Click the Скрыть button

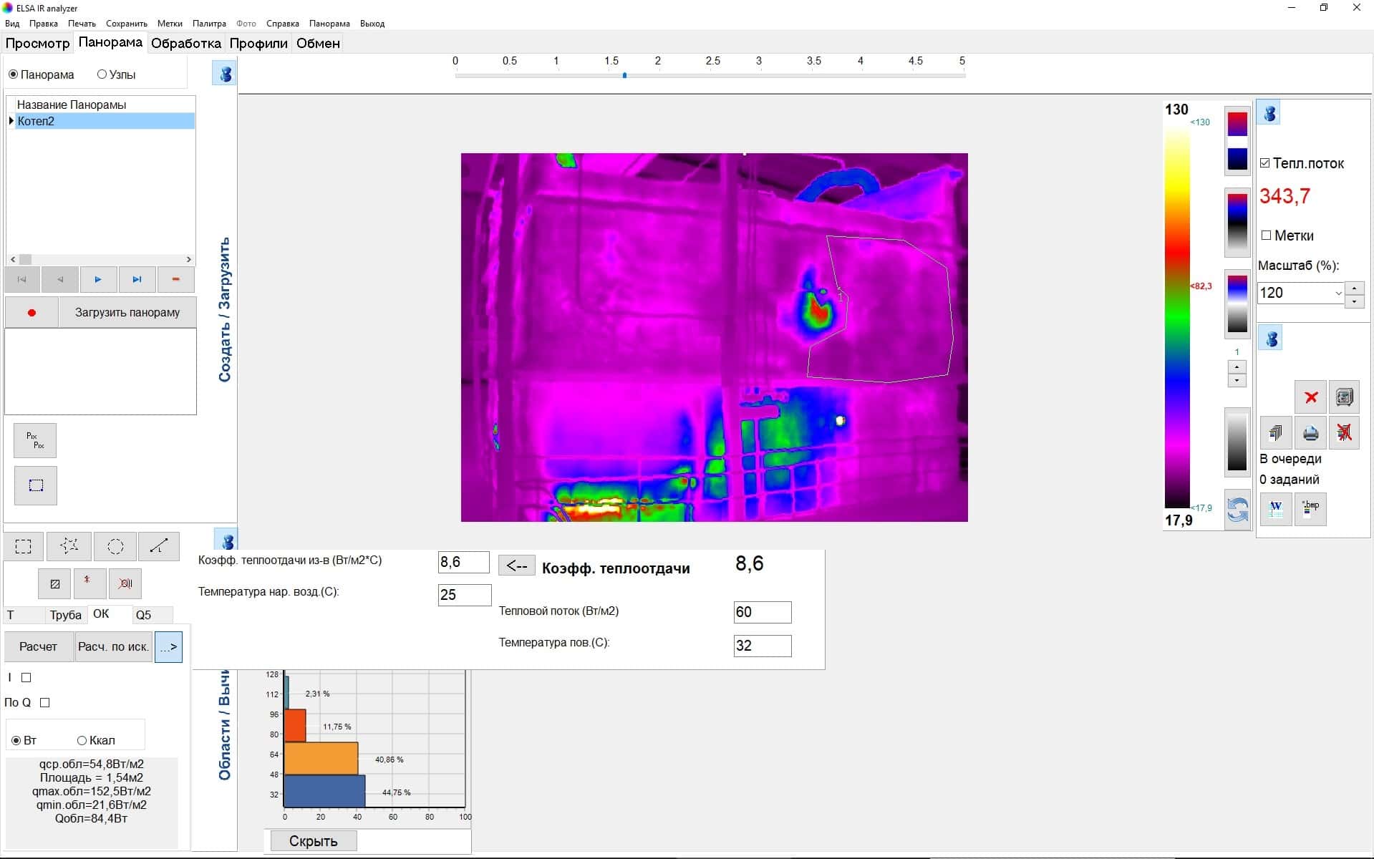point(313,841)
